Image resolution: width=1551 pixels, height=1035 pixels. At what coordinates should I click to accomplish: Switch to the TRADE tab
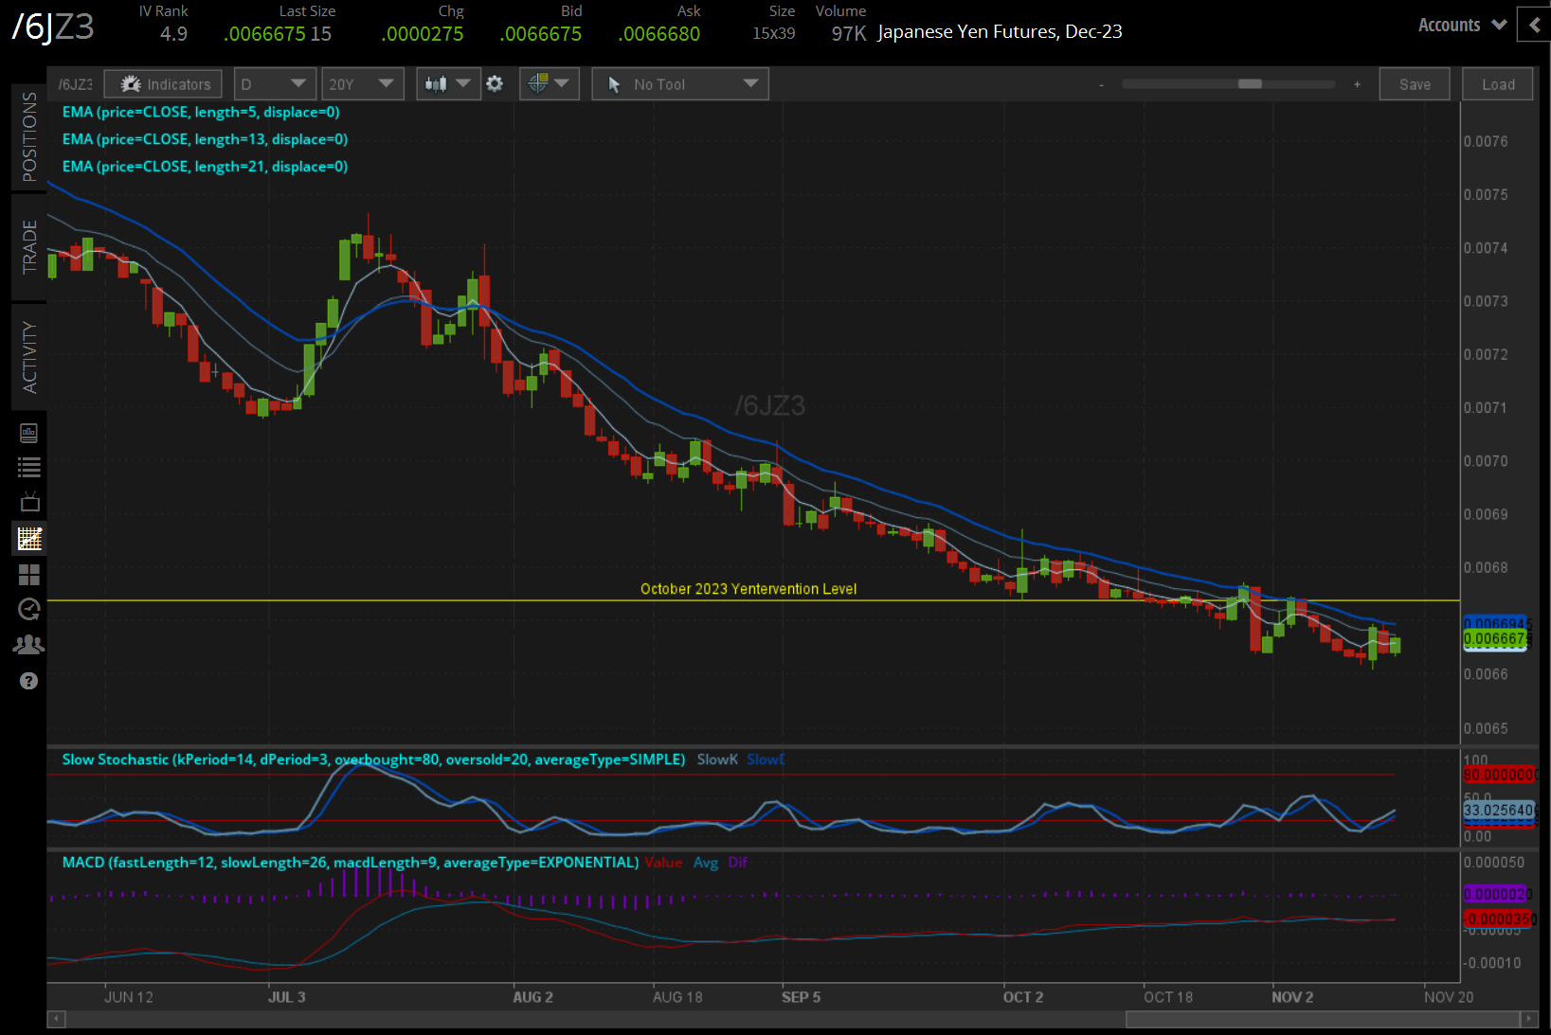[x=29, y=246]
